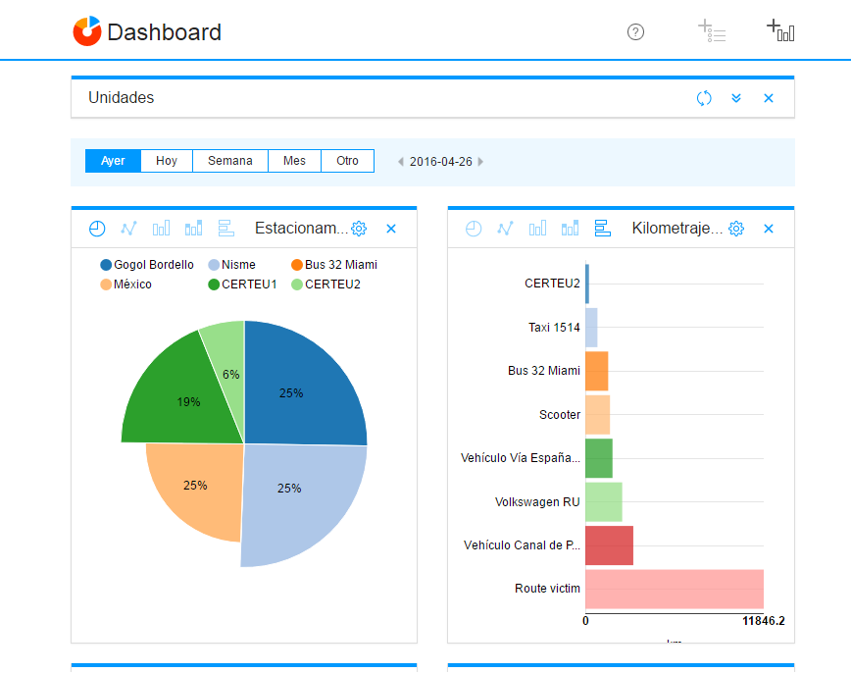Open the help question mark icon
The image size is (851, 673).
click(x=635, y=32)
